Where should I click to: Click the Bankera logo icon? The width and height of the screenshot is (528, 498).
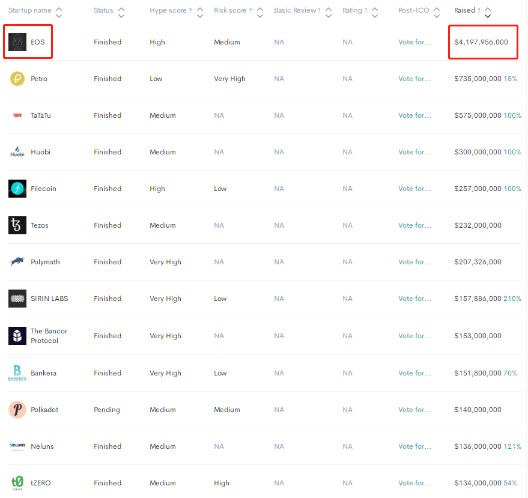click(x=17, y=373)
